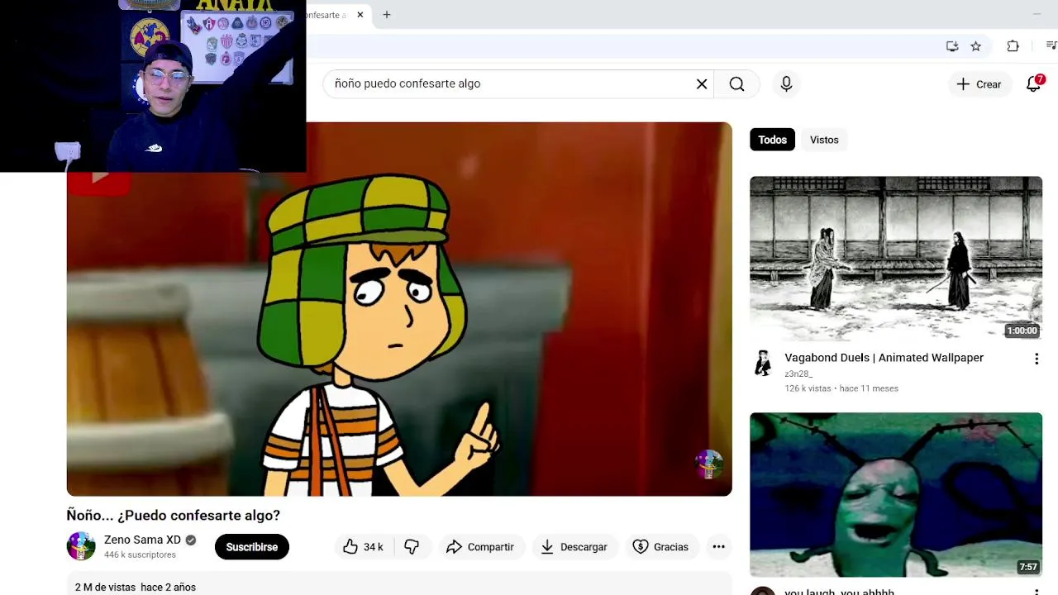
Task: Click the active browser tab title
Action: pos(326,15)
